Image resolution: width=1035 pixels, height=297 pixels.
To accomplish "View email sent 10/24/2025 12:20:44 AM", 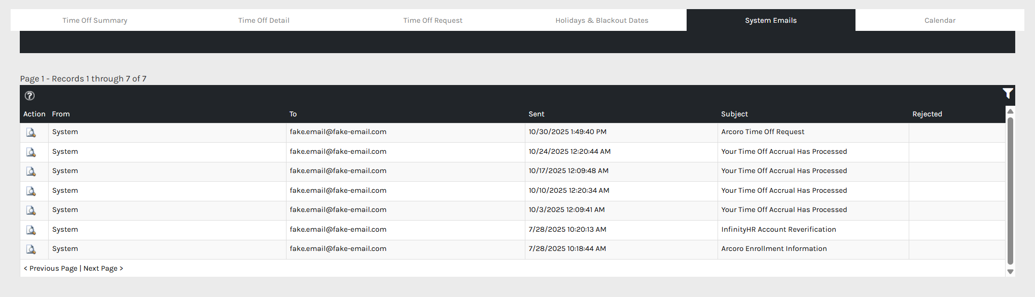I will pos(31,152).
